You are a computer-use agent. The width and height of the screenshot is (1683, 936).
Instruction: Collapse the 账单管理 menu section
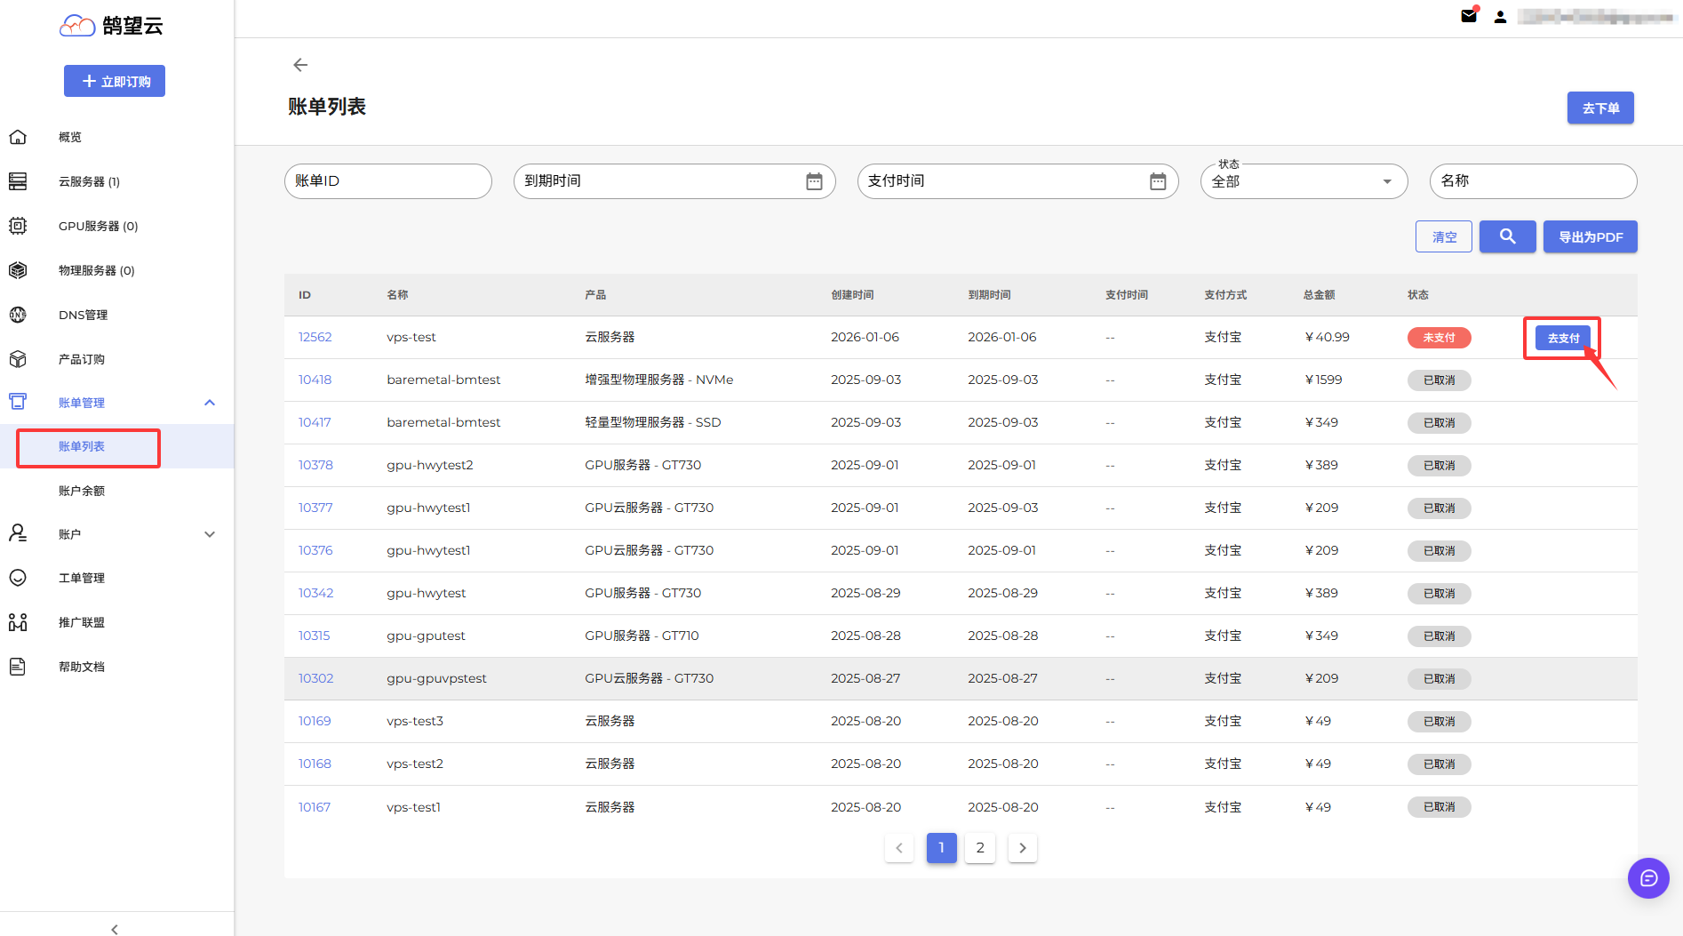pyautogui.click(x=210, y=403)
